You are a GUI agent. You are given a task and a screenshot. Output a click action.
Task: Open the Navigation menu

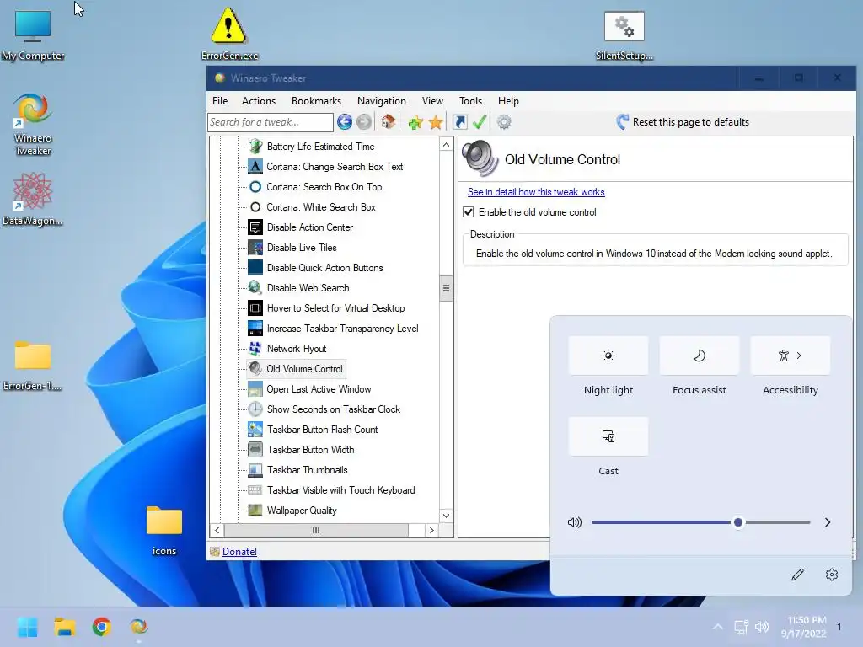[x=382, y=101]
